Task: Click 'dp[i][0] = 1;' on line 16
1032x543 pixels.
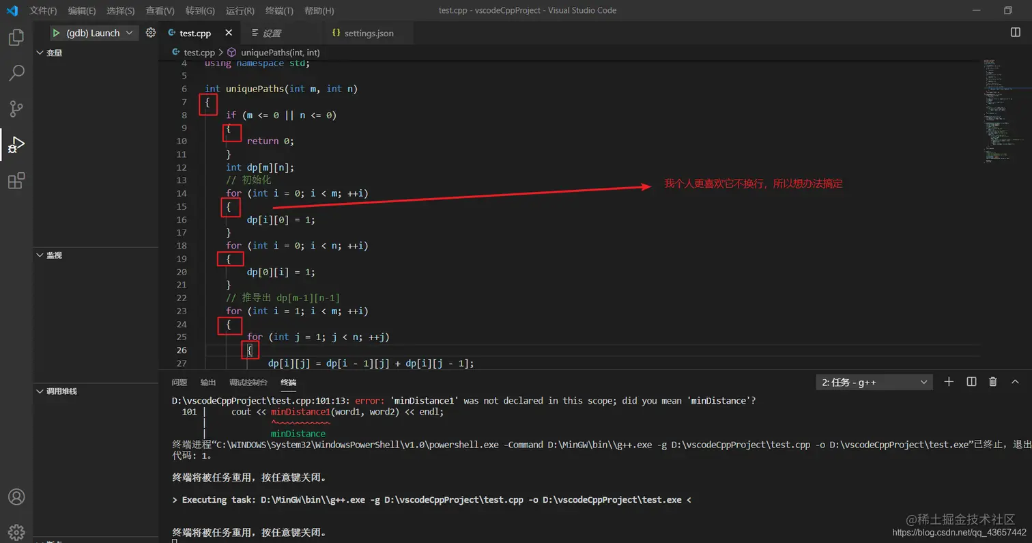Action: tap(281, 220)
